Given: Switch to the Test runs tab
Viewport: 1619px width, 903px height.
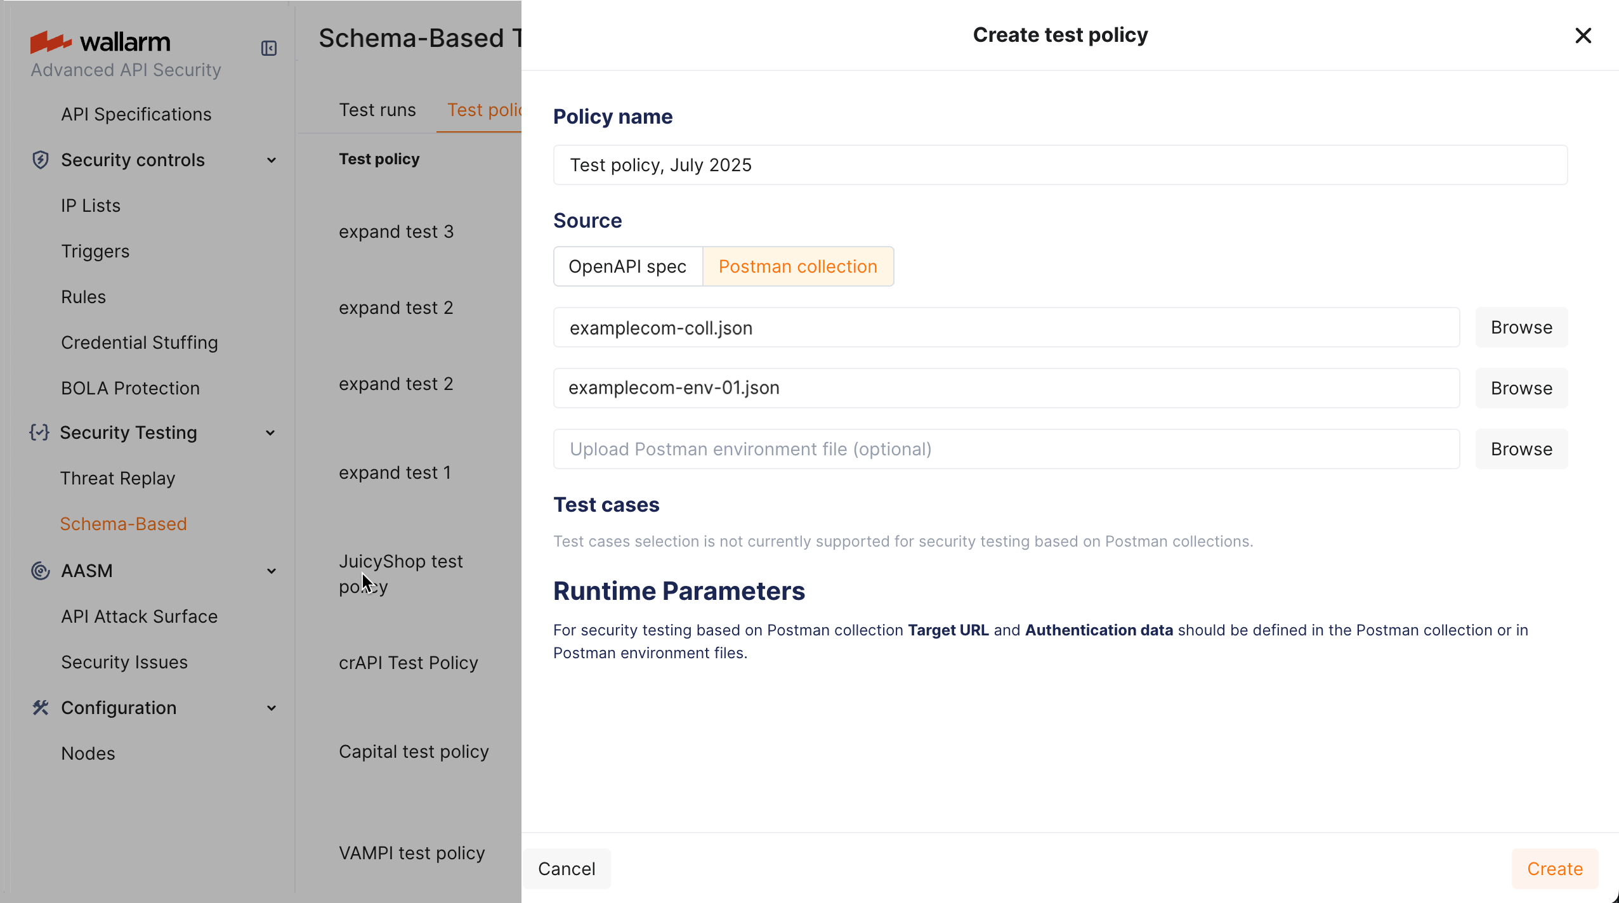Looking at the screenshot, I should click(377, 109).
